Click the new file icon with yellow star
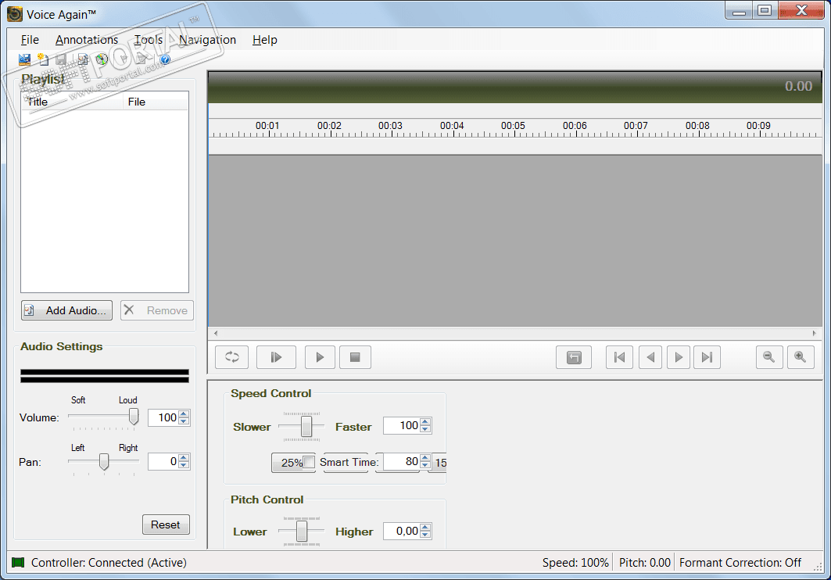 point(43,59)
